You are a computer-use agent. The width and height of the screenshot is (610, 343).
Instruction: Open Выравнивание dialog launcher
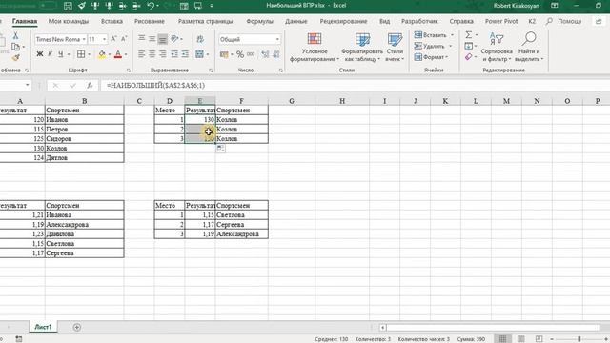[211, 71]
